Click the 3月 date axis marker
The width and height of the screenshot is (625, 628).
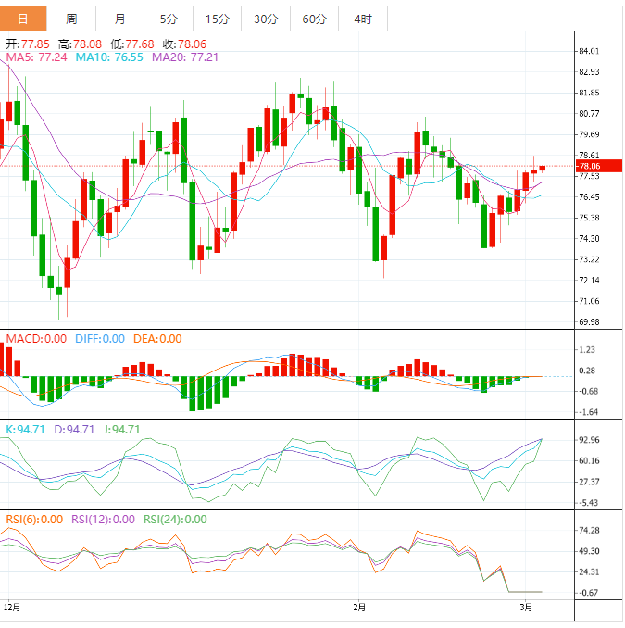click(x=526, y=609)
